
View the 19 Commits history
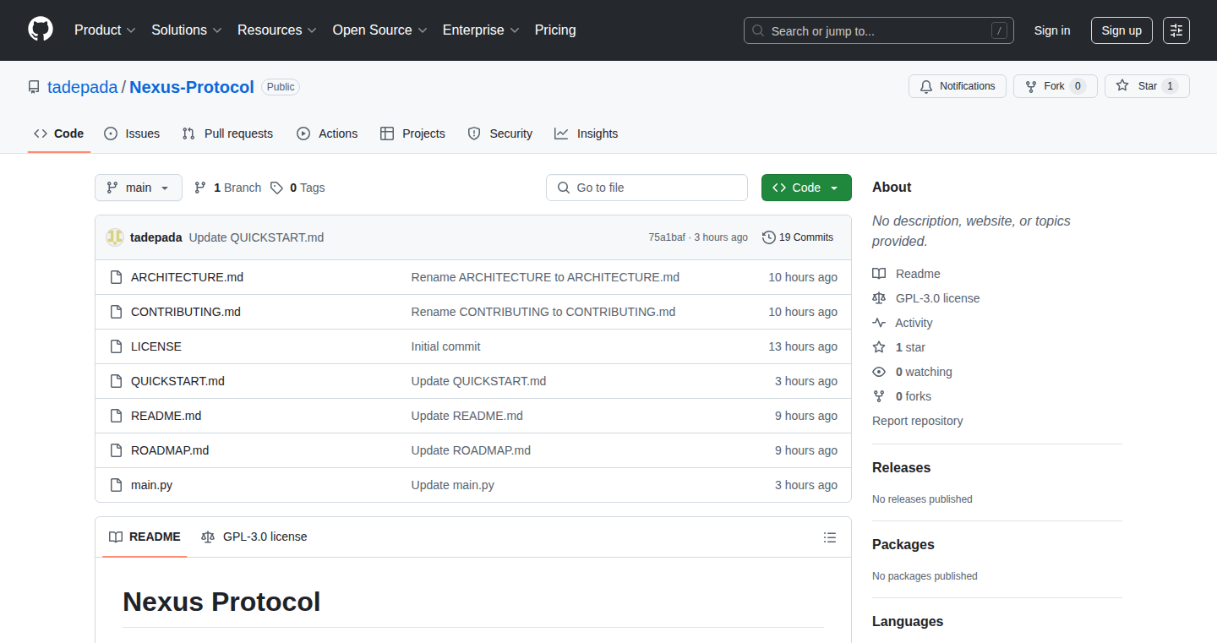[798, 237]
